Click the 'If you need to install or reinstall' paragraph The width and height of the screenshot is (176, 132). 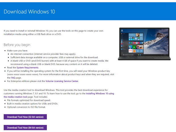click(53, 33)
